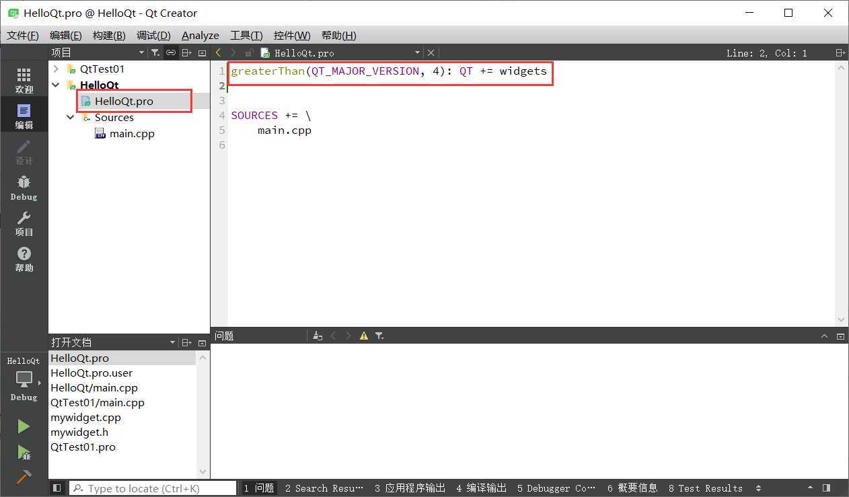Open the 控件(W) menu
The width and height of the screenshot is (849, 497).
[x=292, y=35]
